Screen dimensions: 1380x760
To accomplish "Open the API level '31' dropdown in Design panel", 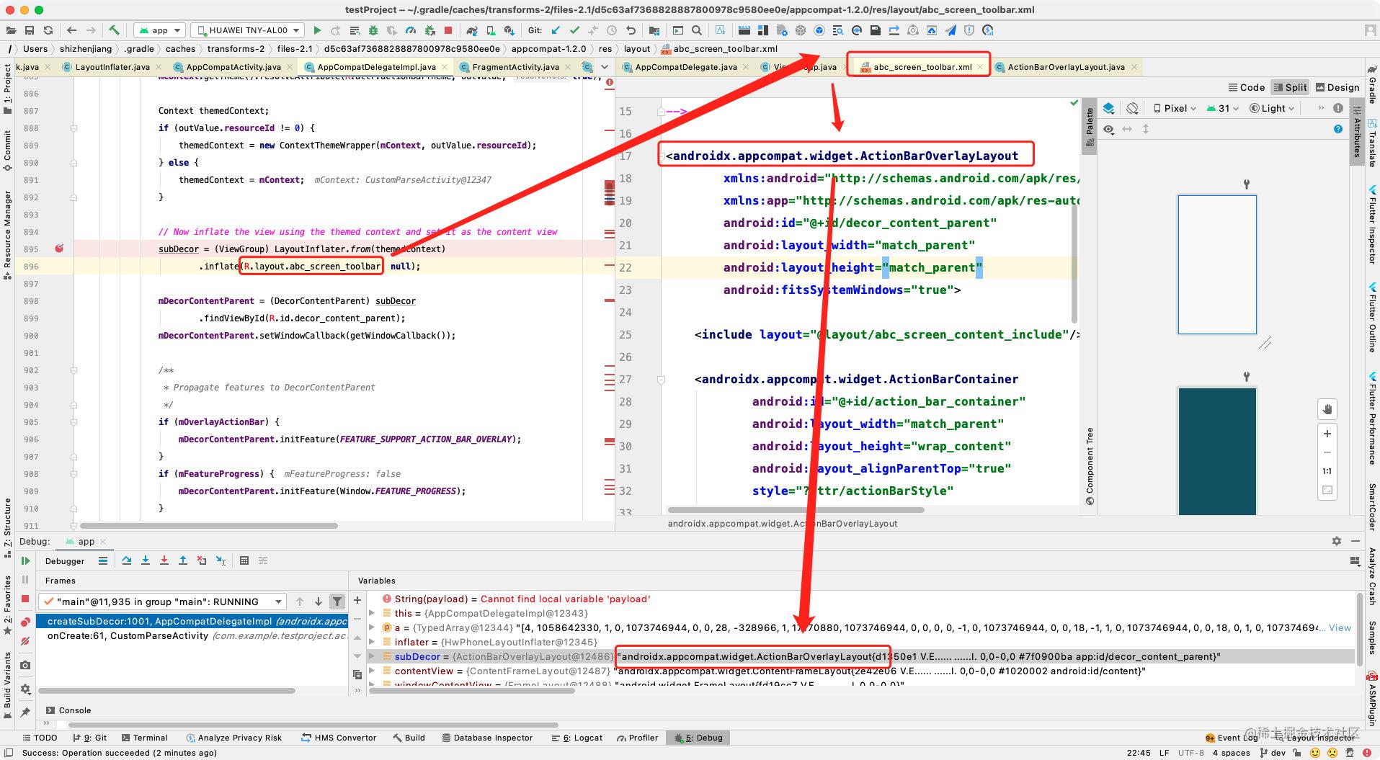I will 1223,108.
